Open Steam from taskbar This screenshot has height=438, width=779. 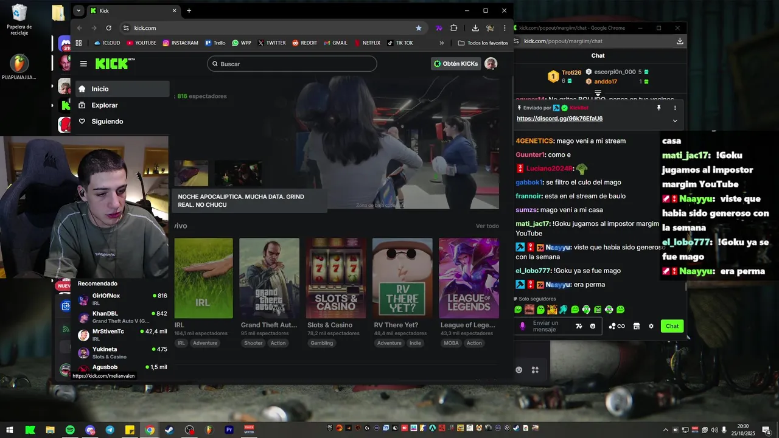click(x=169, y=430)
